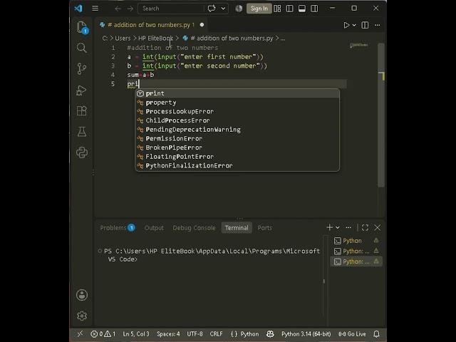Viewport: 456px width, 342px height.
Task: Close the bottom panel
Action: 378,227
